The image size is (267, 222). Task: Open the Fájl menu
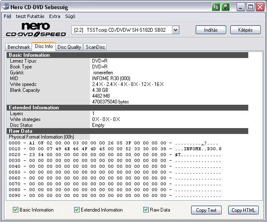click(7, 16)
